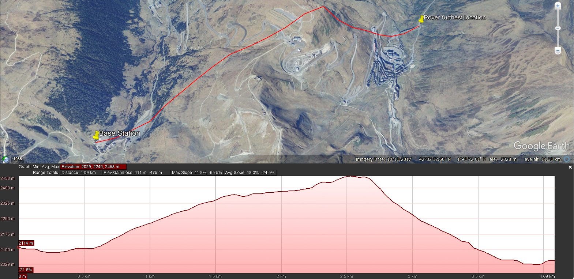Click the -21.6% slope marker label
Viewport: 574px width, 279px height.
tap(26, 270)
